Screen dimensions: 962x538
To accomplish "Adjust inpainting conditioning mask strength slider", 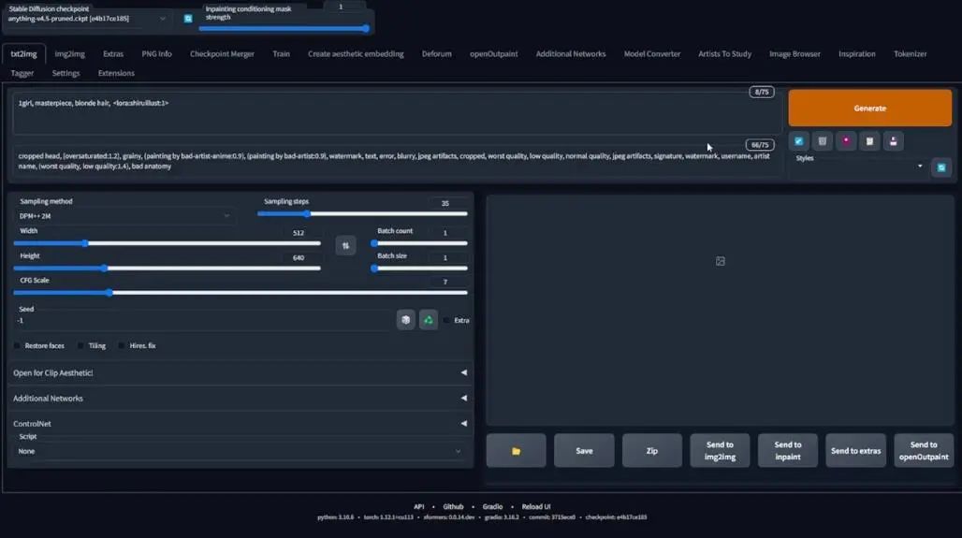I will coord(284,28).
